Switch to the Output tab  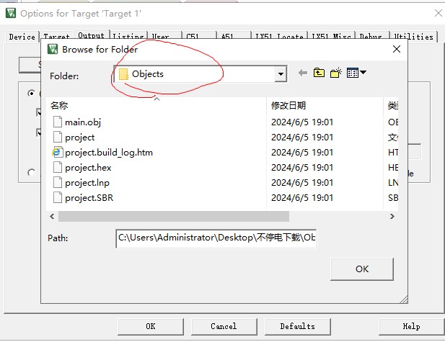[x=92, y=35]
